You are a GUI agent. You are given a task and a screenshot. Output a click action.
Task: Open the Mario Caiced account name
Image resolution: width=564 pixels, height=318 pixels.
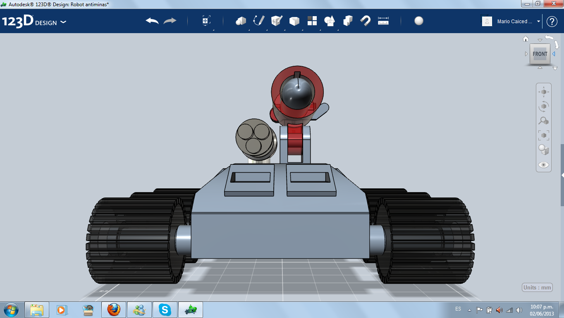click(x=515, y=22)
